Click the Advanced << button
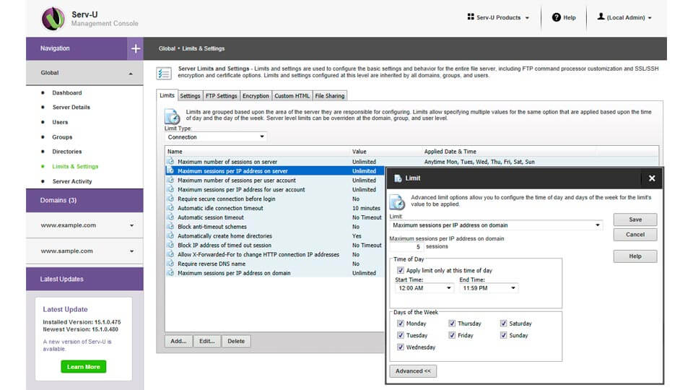Image resolution: width=693 pixels, height=390 pixels. pos(413,371)
